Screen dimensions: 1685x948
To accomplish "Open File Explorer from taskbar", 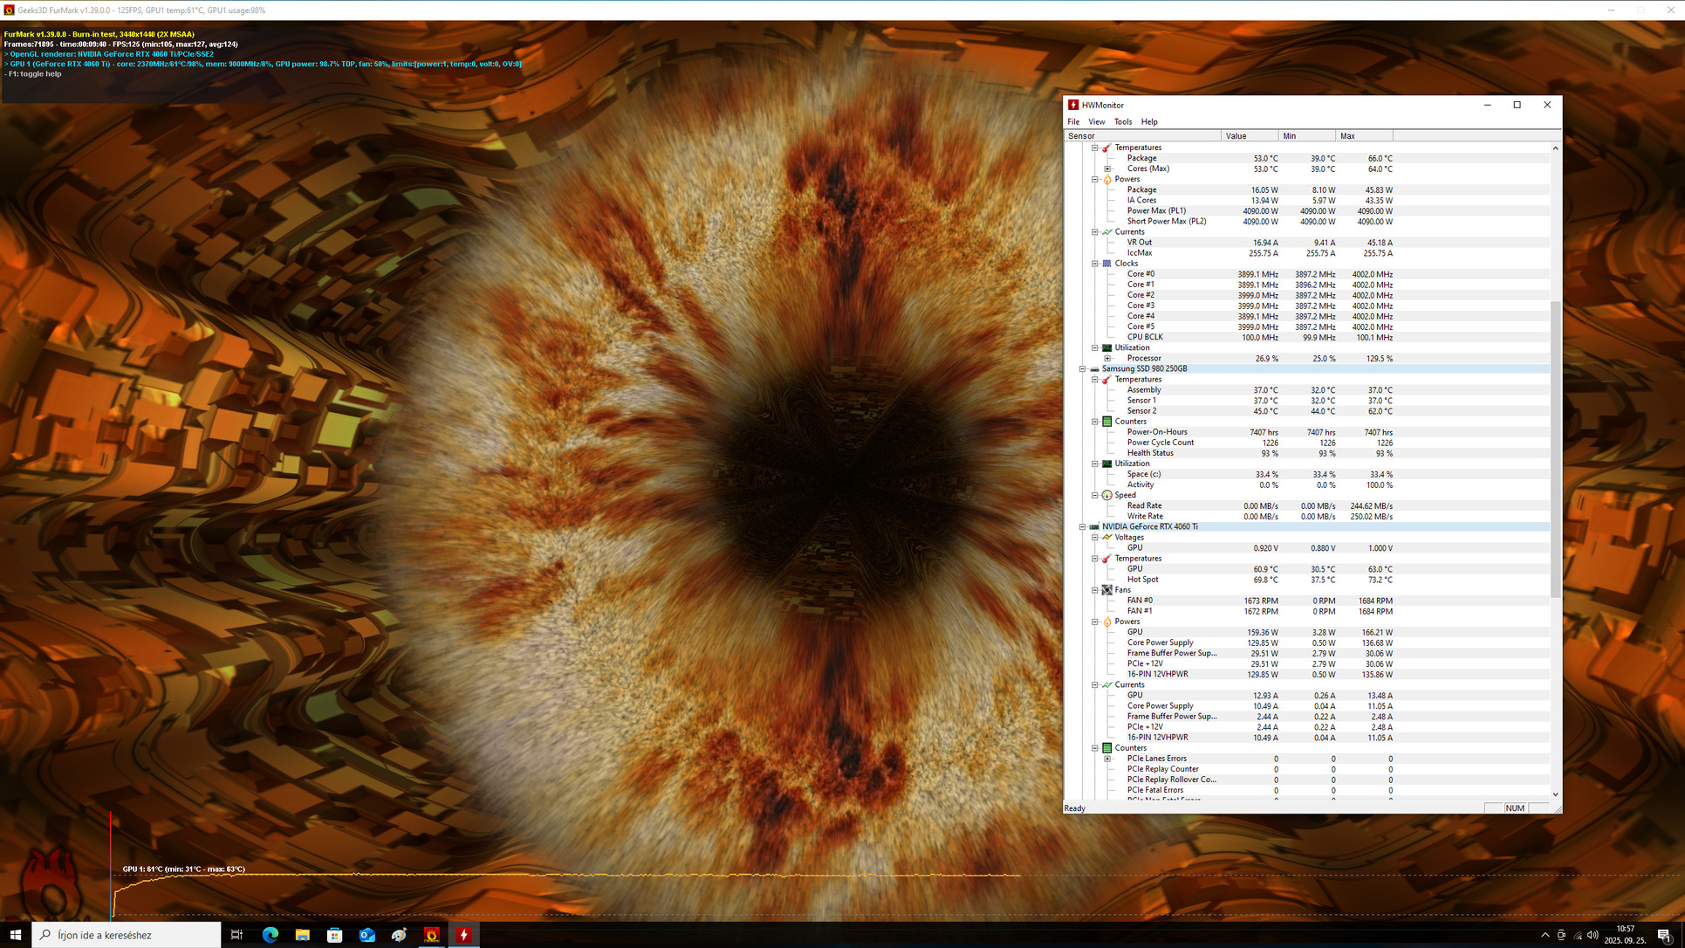I will pyautogui.click(x=302, y=935).
